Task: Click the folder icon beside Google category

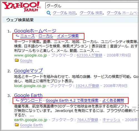Action: 17,60
